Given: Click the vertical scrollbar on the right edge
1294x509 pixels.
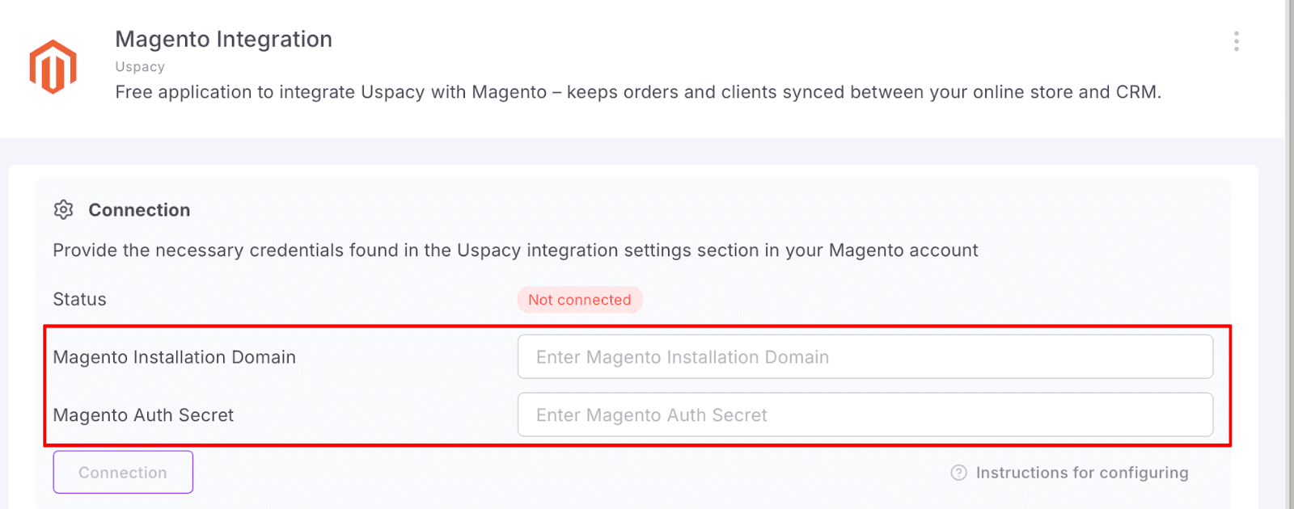Looking at the screenshot, I should click(1288, 242).
